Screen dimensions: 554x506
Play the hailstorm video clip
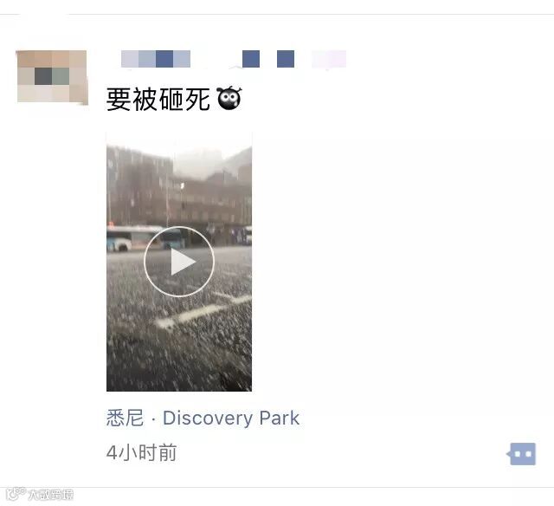pos(179,262)
